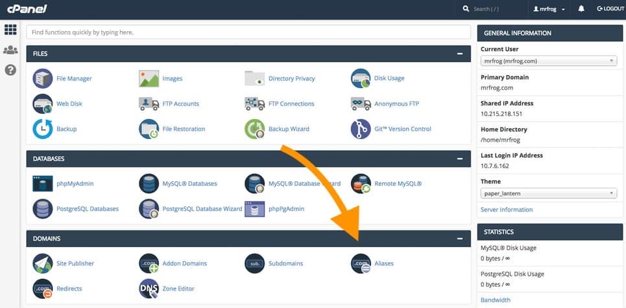Click the Git Version Control text link

click(403, 129)
